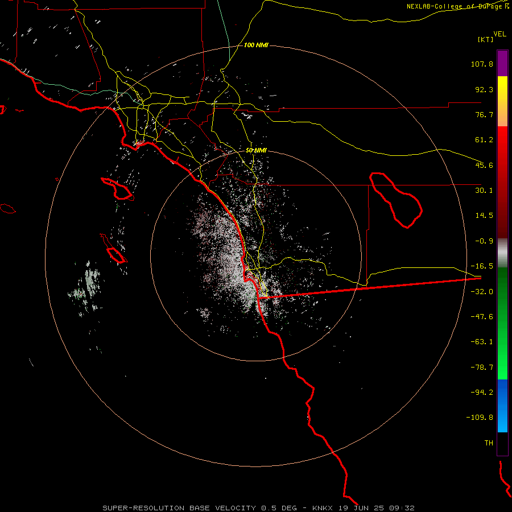This screenshot has height=512, width=512.
Task: Click the -94.2 velocity scale value
Action: tap(482, 392)
